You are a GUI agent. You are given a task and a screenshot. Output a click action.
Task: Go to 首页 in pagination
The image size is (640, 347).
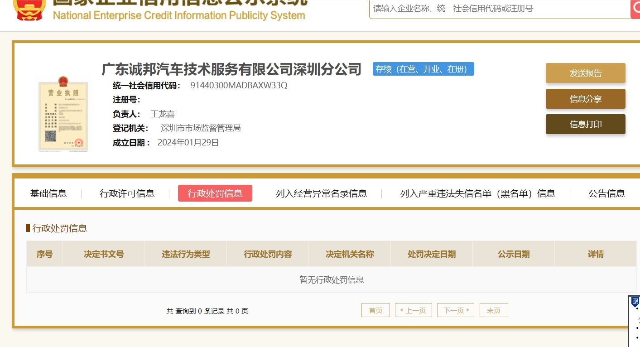coord(375,310)
